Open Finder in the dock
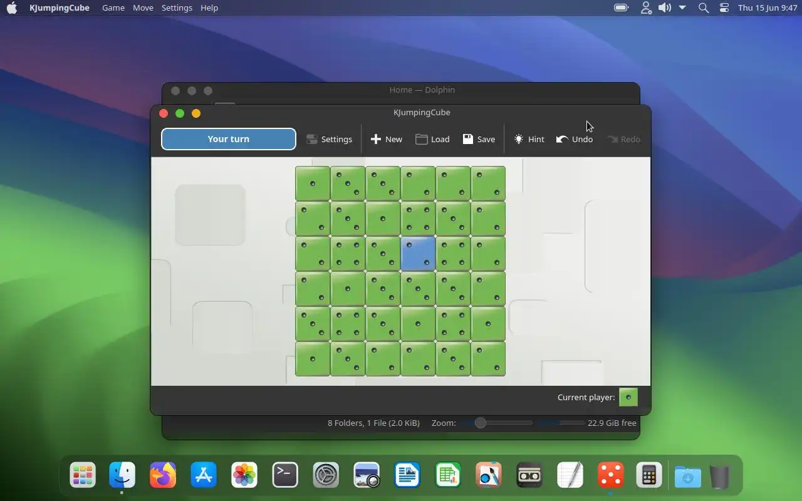This screenshot has height=501, width=802. [x=122, y=475]
